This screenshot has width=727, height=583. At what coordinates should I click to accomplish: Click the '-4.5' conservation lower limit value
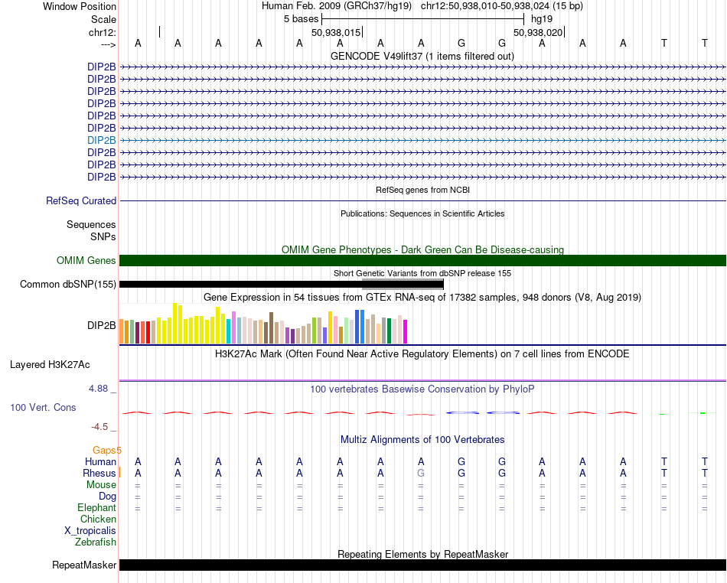click(x=99, y=427)
